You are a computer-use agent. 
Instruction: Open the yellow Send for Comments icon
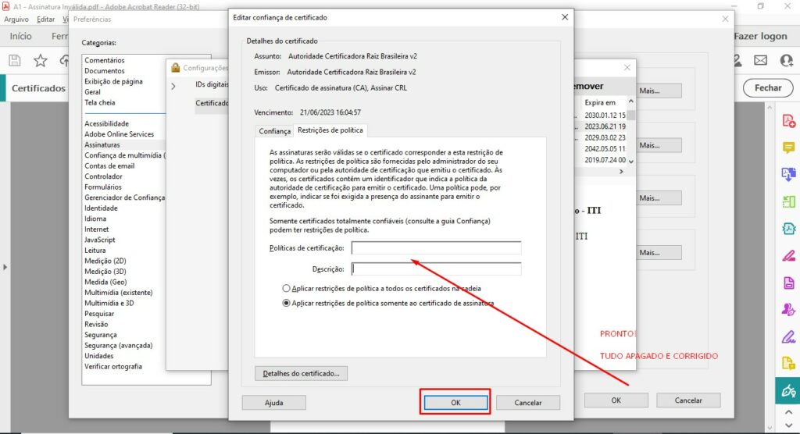click(x=788, y=363)
